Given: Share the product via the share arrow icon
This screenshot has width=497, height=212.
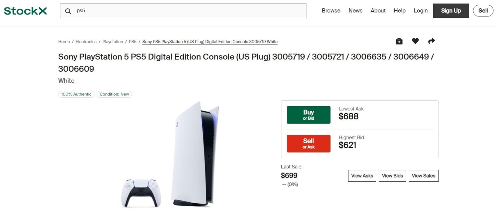Looking at the screenshot, I should point(432,41).
